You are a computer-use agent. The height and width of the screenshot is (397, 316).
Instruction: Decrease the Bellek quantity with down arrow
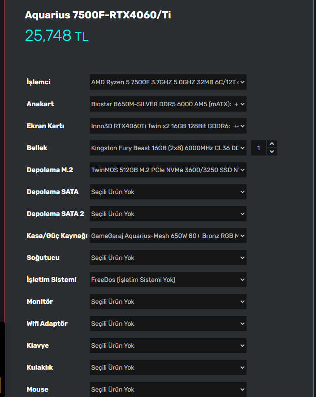pos(272,151)
